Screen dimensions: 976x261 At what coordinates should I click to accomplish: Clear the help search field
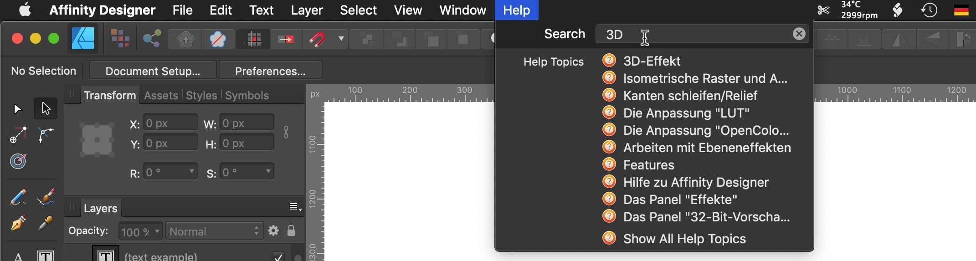[799, 34]
